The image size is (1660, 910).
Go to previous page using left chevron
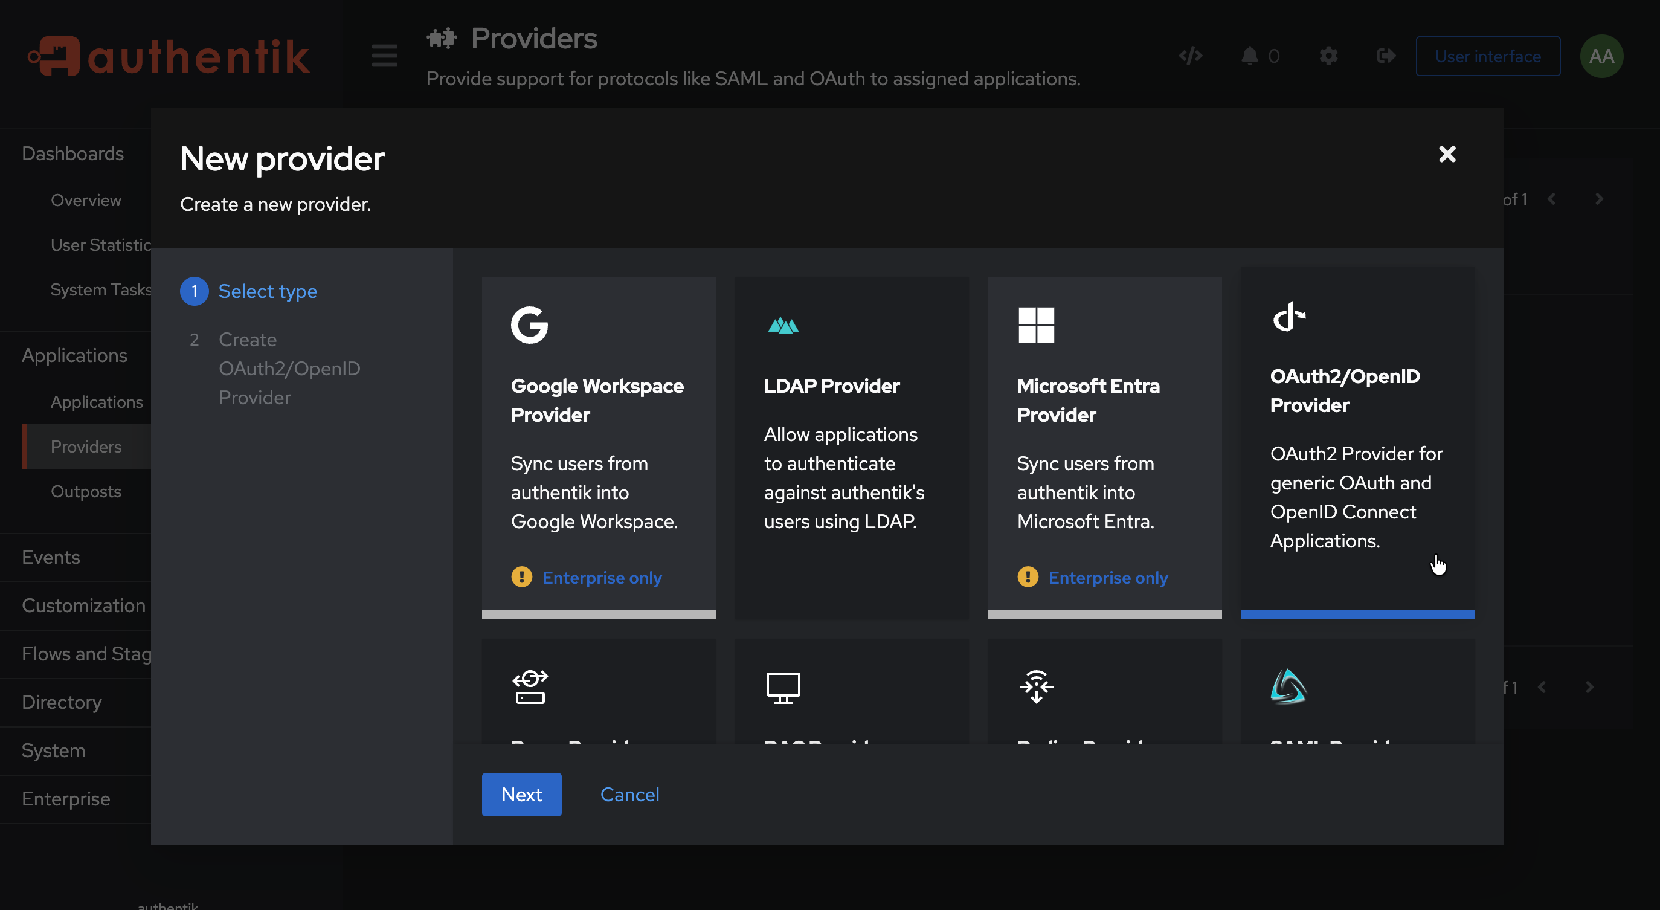(x=1552, y=199)
